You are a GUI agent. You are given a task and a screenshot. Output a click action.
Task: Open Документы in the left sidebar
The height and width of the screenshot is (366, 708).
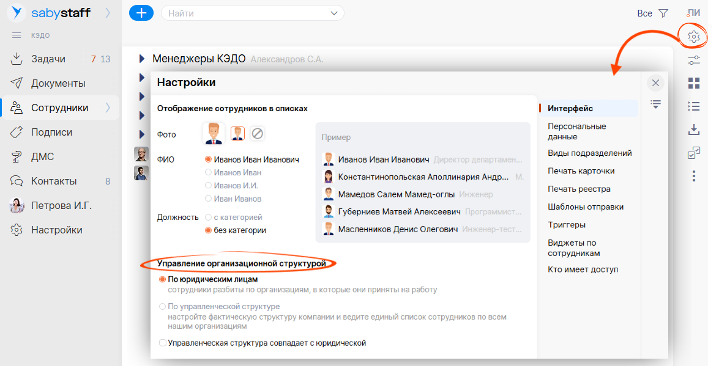point(58,84)
